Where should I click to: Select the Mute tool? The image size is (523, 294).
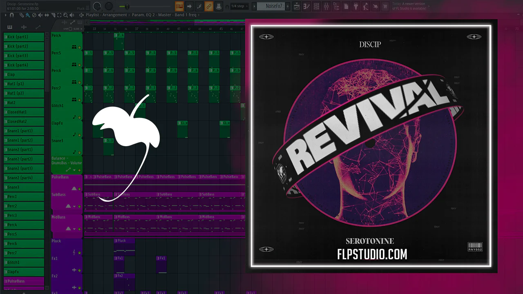click(40, 15)
